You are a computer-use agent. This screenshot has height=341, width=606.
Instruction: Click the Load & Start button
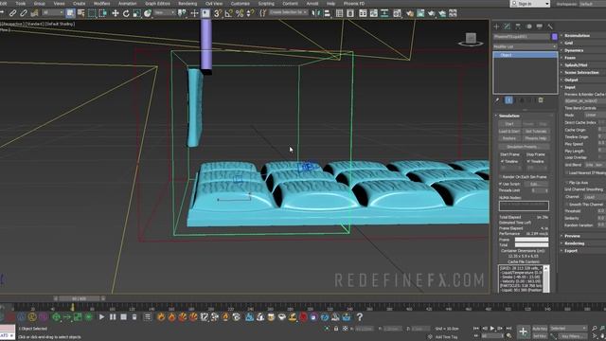(509, 132)
